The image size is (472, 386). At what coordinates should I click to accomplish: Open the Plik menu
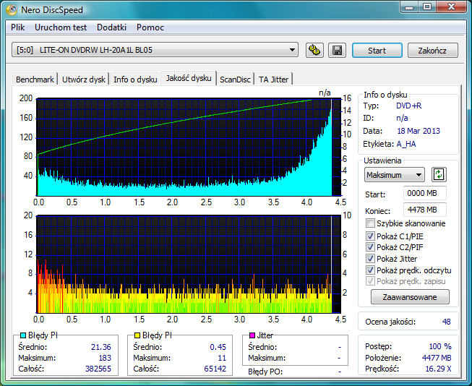click(x=18, y=27)
